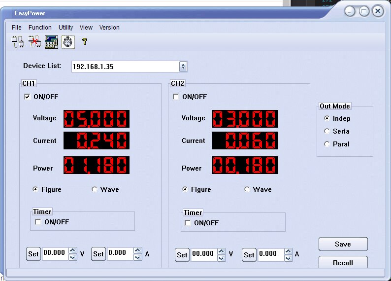The width and height of the screenshot is (391, 281).
Task: Increase CH2 current with up arrow
Action: coord(288,251)
